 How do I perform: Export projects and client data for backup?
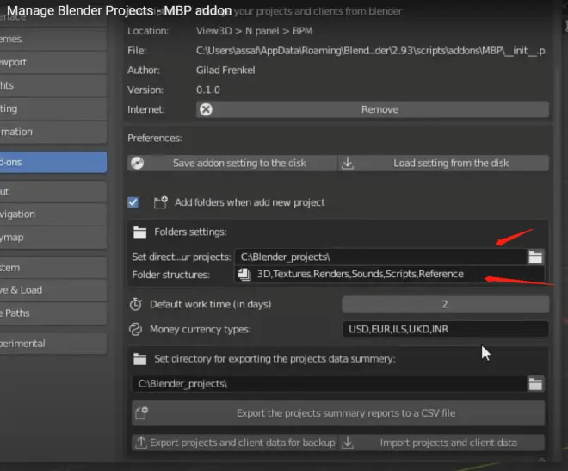pos(235,443)
